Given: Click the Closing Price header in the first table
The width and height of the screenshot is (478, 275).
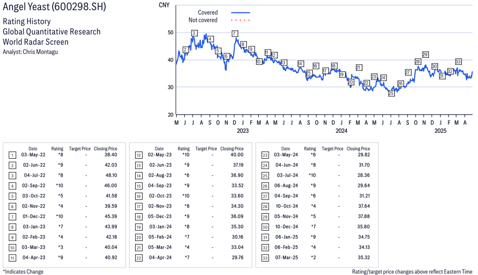Looking at the screenshot, I should click(106, 149).
